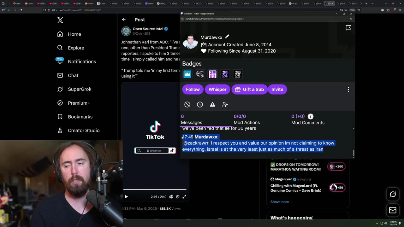Click the X logo in sidebar

(x=60, y=20)
